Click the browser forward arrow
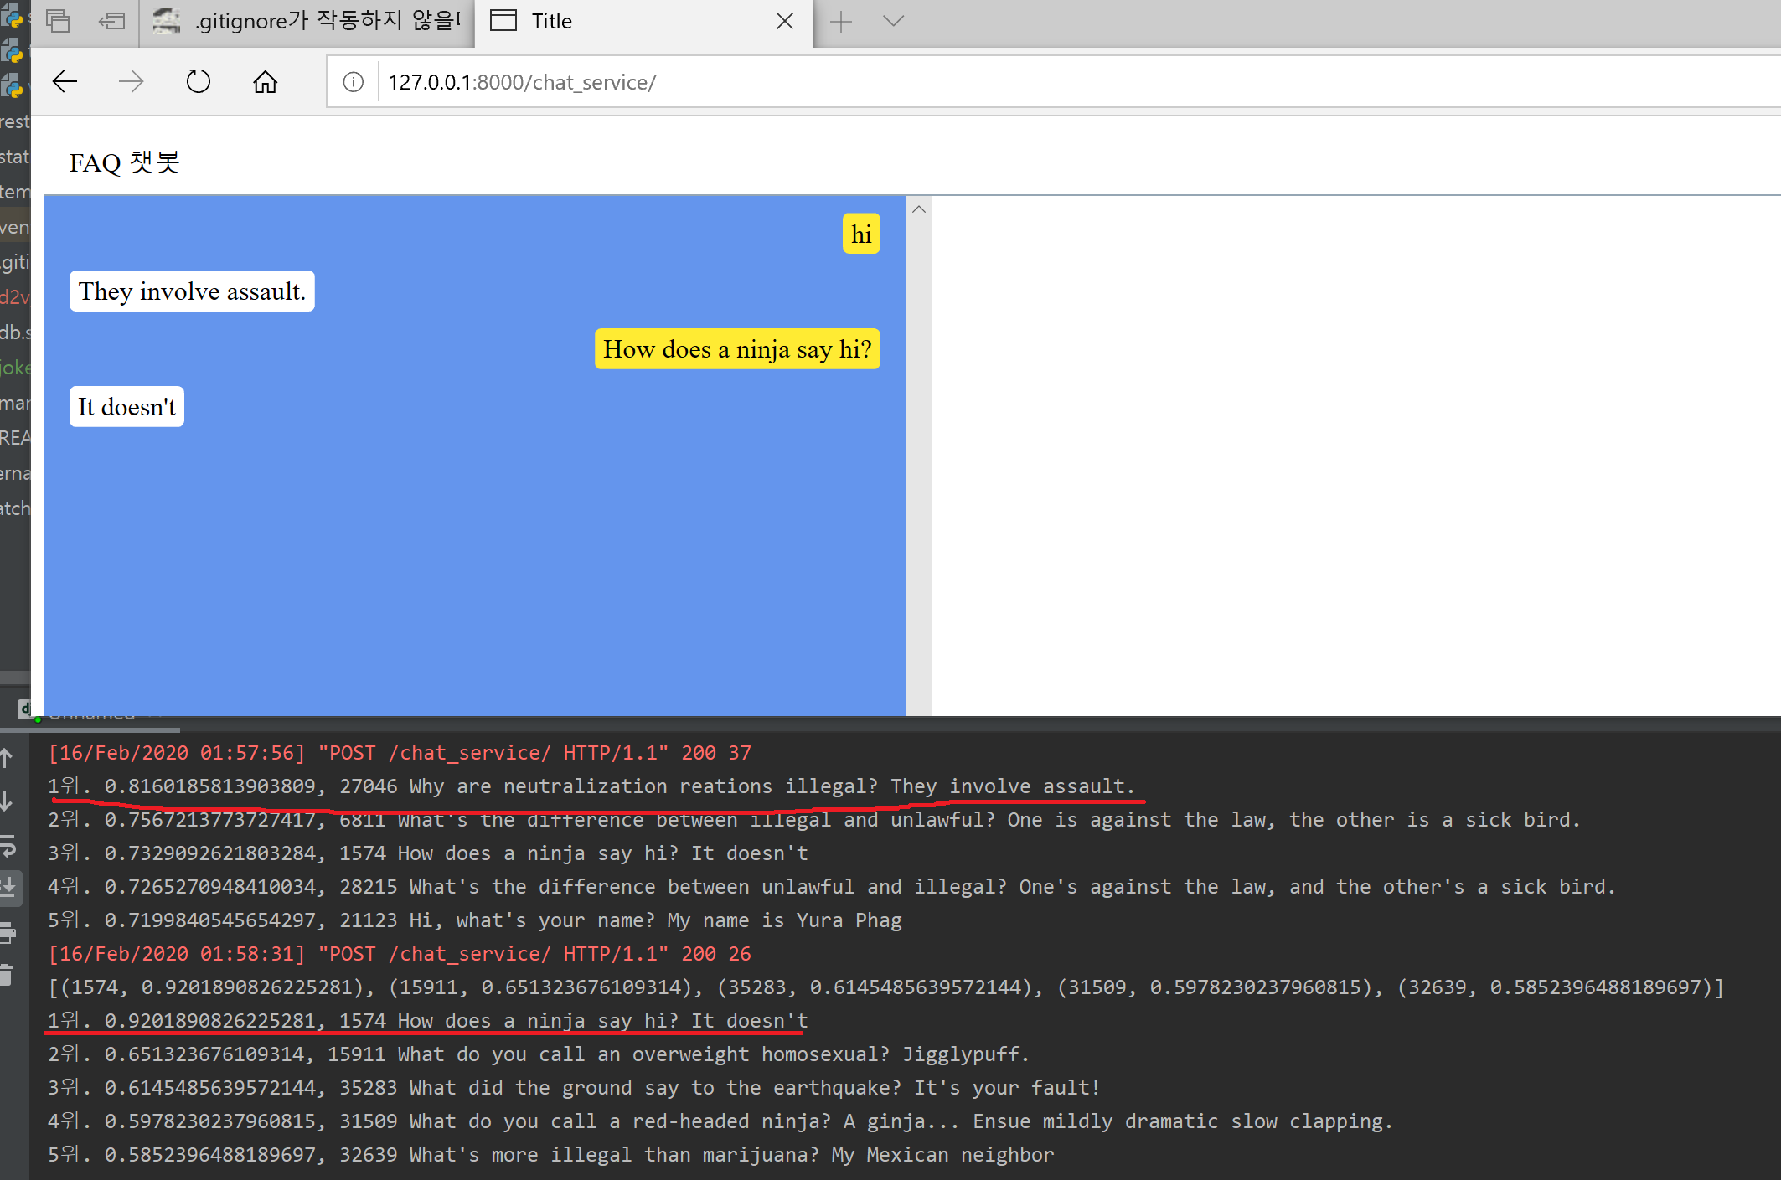This screenshot has width=1781, height=1180. (131, 82)
